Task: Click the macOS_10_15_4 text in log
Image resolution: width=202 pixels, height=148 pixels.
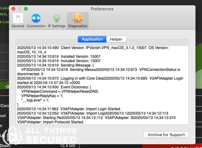Action: 31,52
